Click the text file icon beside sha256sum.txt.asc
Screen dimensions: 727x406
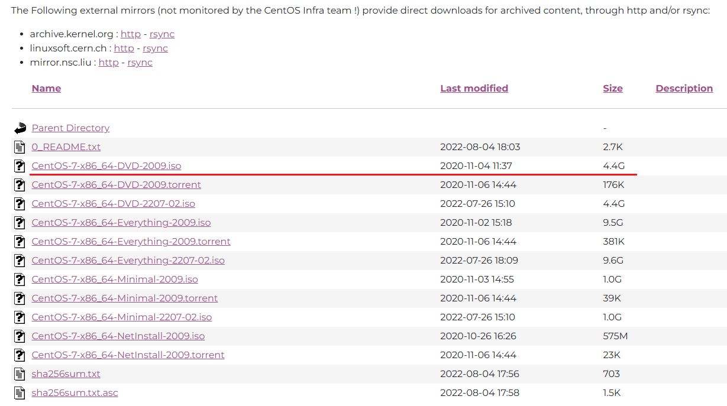coord(20,392)
